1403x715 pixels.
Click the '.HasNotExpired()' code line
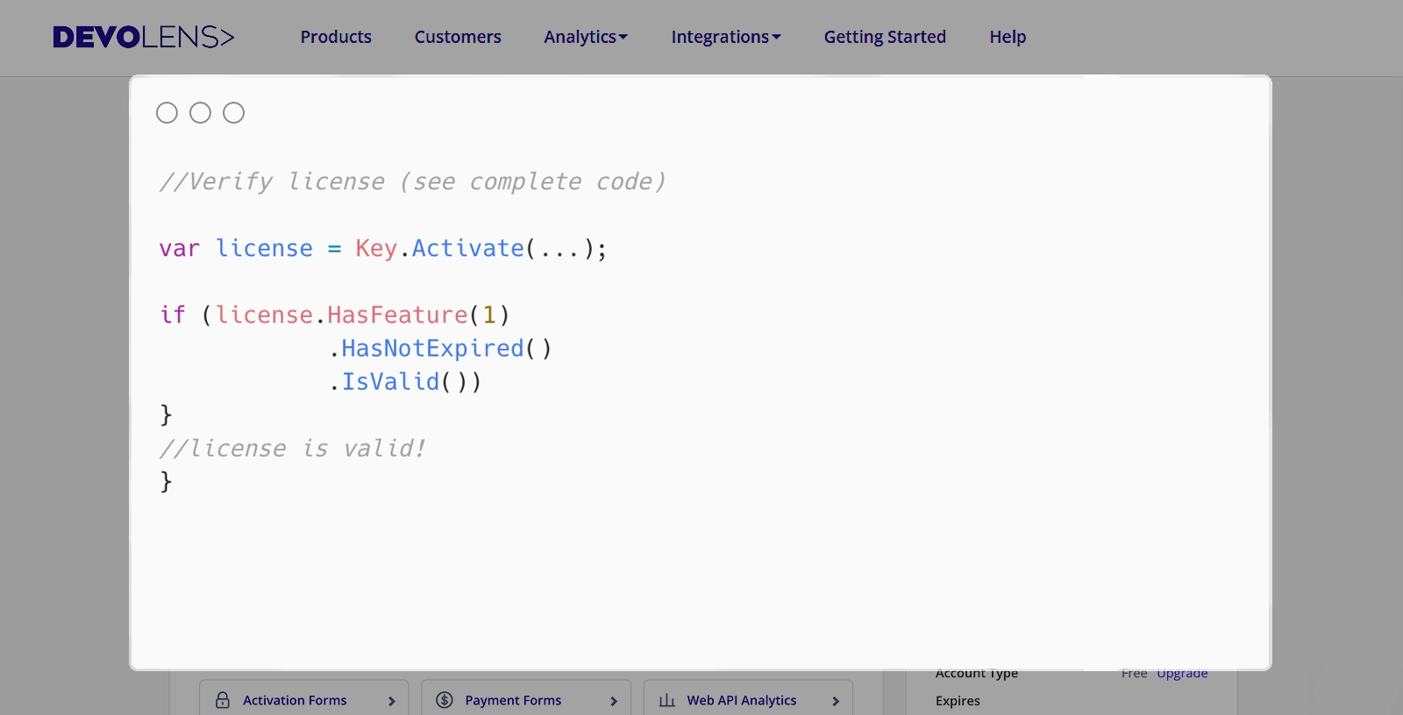click(440, 349)
